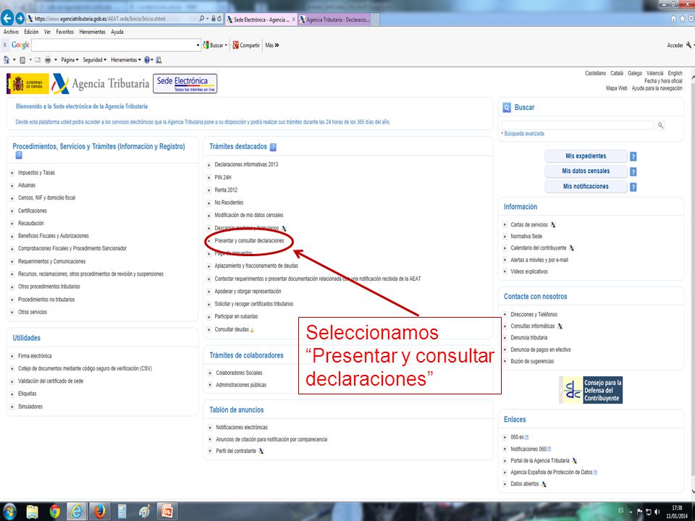Open the Renta 2012 link
This screenshot has height=521, width=695.
click(x=226, y=190)
